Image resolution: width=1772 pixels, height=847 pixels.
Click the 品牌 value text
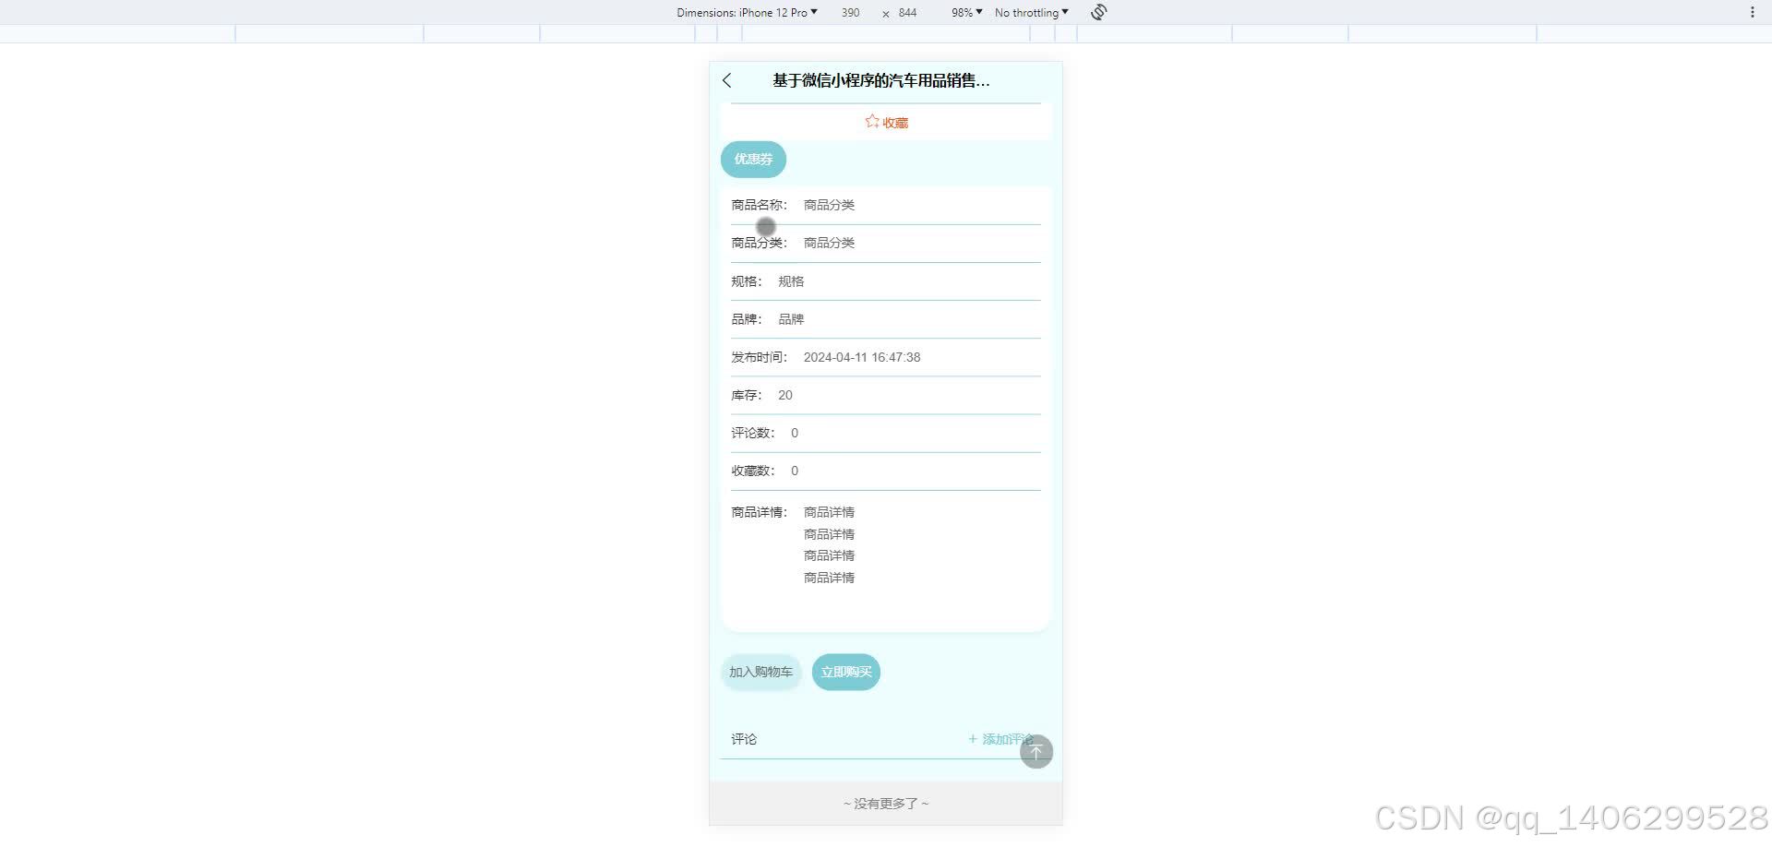791,319
